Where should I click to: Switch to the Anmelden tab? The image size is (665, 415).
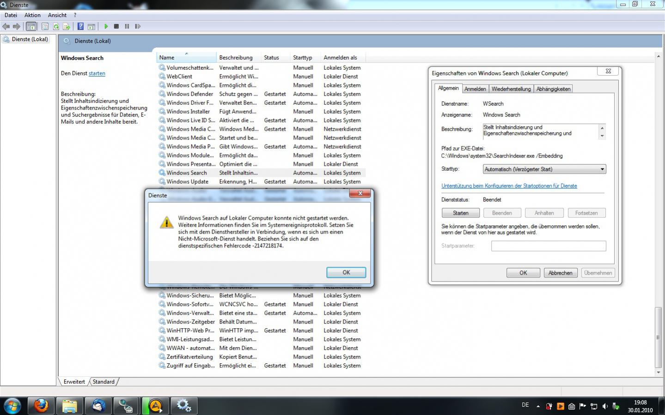(475, 89)
